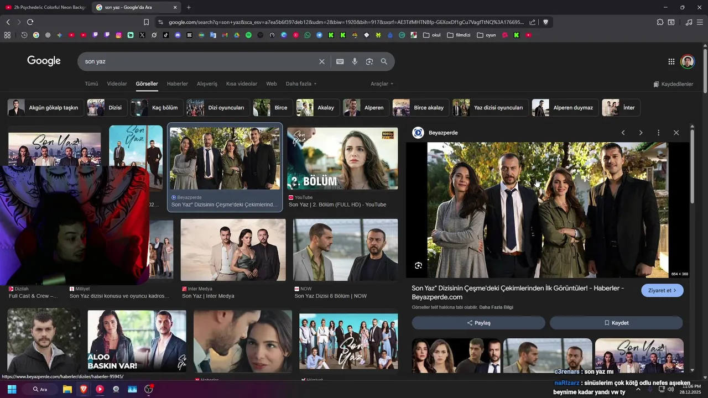This screenshot has width=708, height=398.
Task: Open the Inter Medya Son Yaz thumbnail
Action: pos(233,250)
